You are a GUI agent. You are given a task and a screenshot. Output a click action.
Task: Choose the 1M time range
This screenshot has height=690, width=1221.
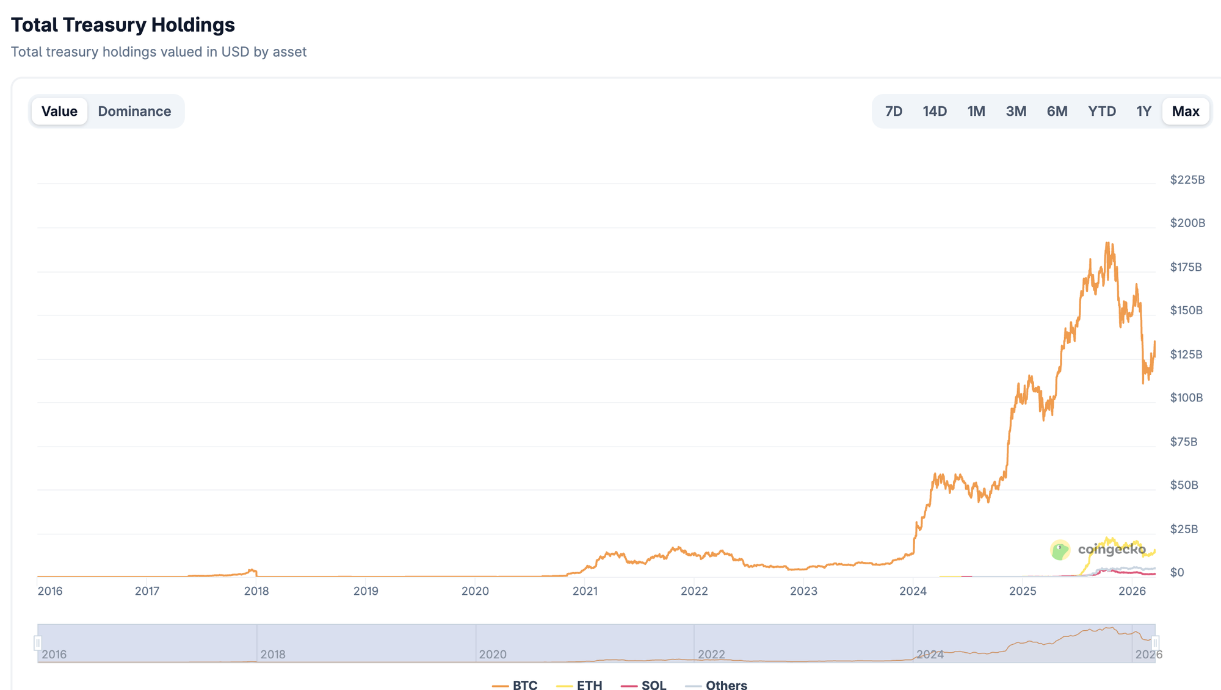point(976,111)
